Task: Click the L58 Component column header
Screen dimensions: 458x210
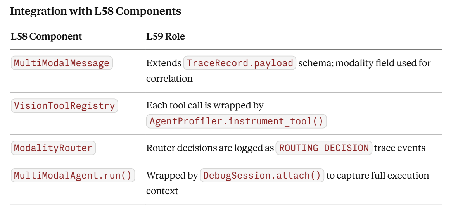Action: [x=47, y=36]
